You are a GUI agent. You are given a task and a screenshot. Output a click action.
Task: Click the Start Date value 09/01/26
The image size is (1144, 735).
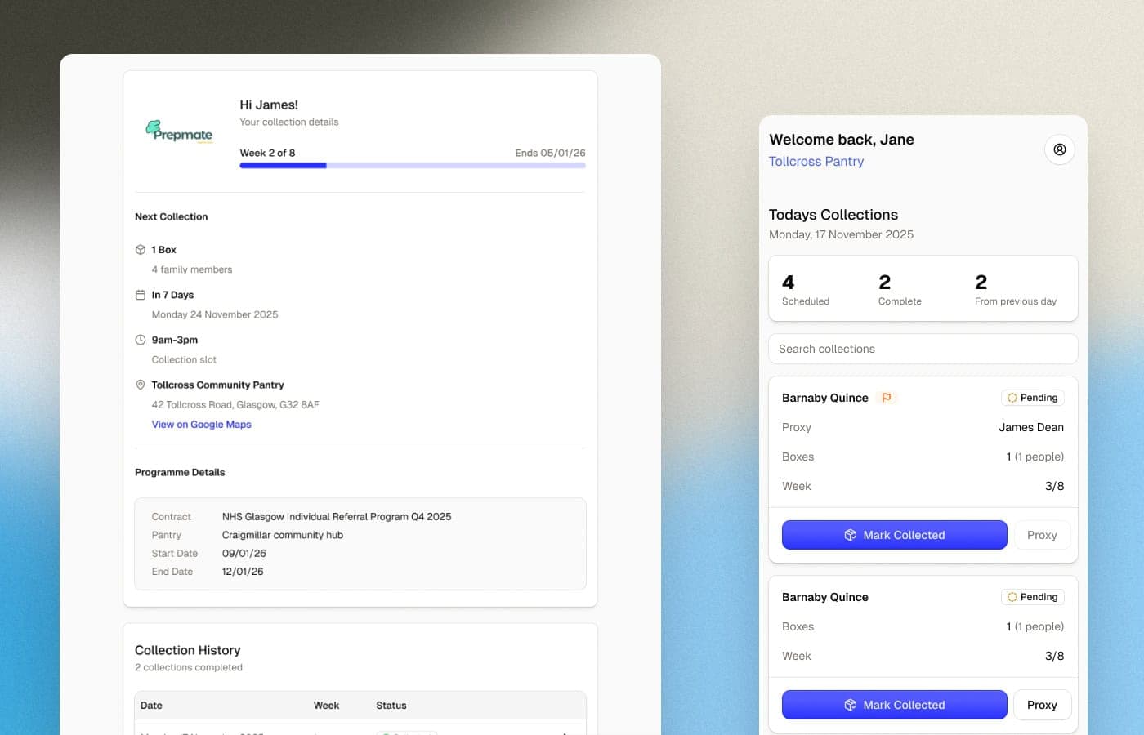pyautogui.click(x=244, y=553)
